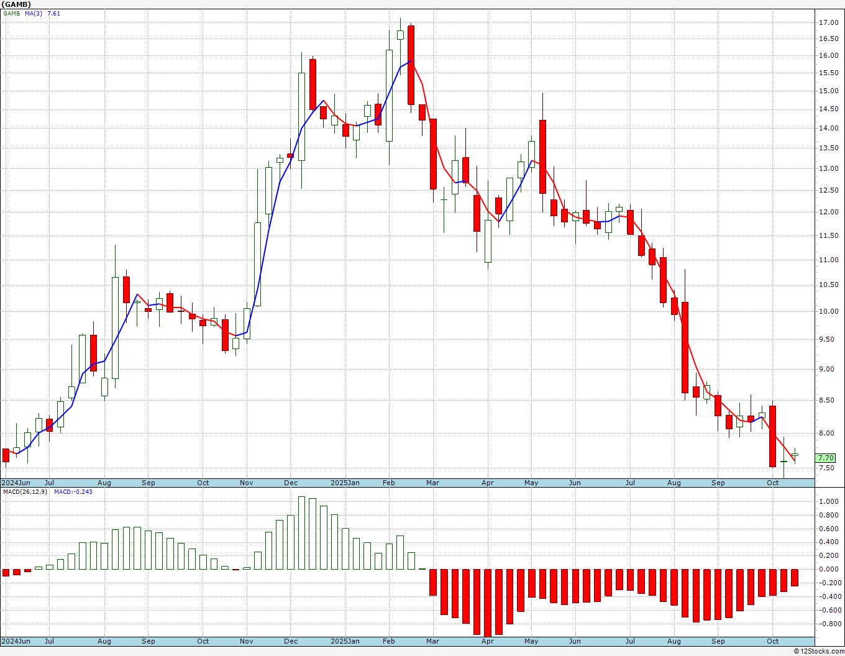Viewport: 845px width, 656px height.
Task: Click the 10.00 price axis label
Action: 828,311
